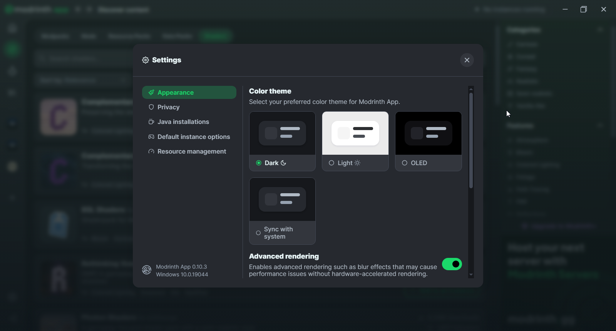Viewport: 616px width, 331px height.
Task: Click the 'Modrinth App 0.10.3' version text
Action: [x=181, y=267]
